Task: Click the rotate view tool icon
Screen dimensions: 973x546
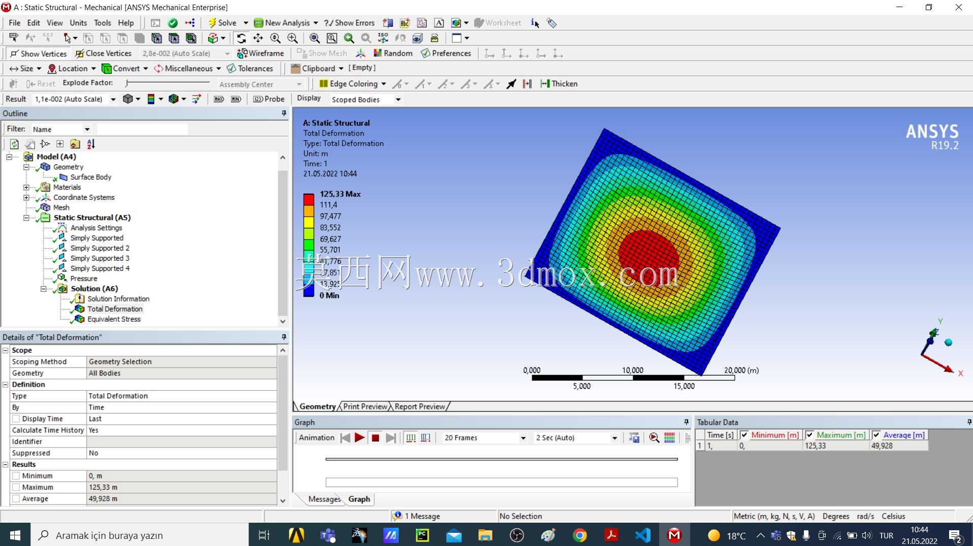Action: [x=241, y=38]
